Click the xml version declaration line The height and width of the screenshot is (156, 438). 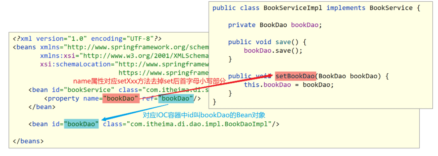tap(87, 38)
